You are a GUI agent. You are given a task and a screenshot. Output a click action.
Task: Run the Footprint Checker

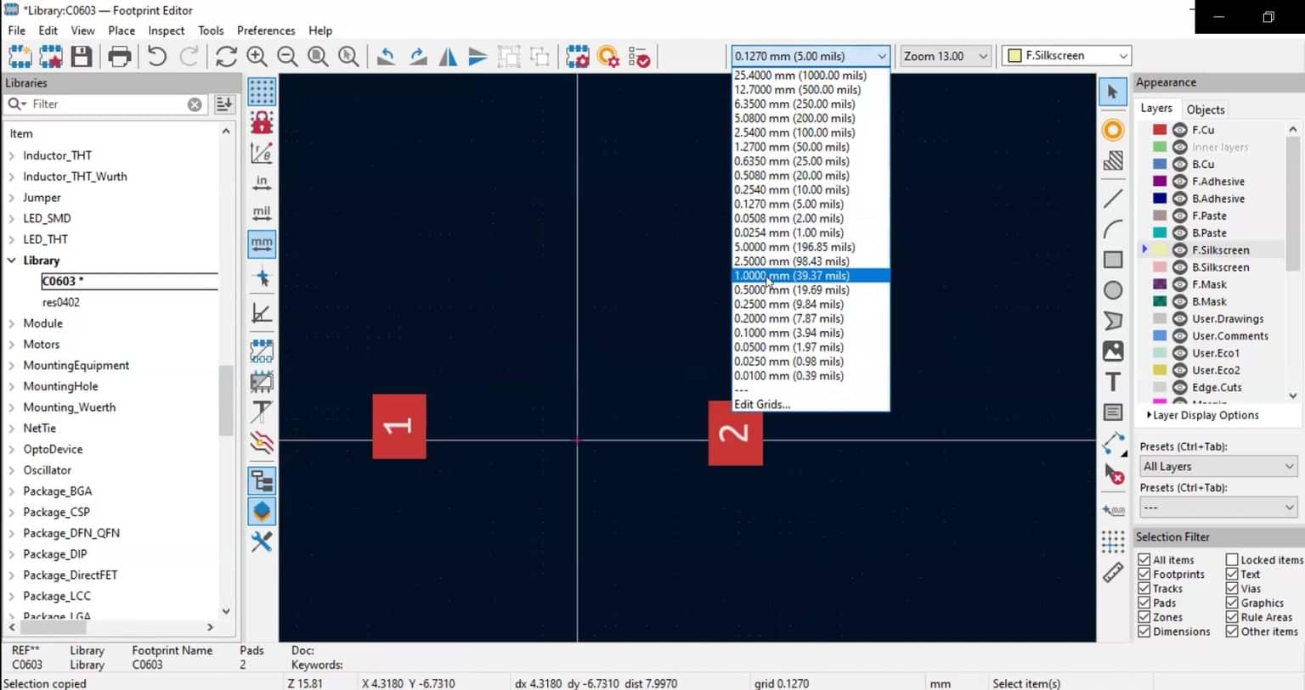[638, 56]
